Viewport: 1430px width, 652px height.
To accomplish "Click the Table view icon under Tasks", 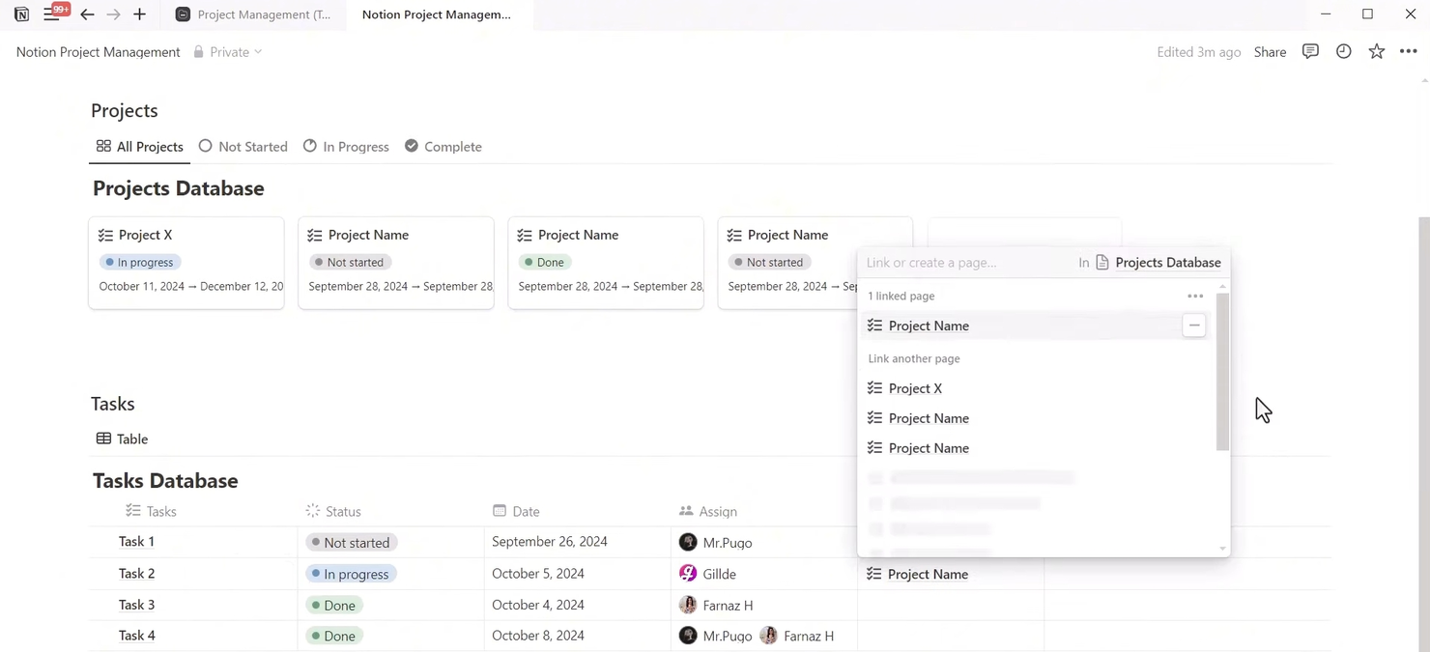I will pos(103,439).
